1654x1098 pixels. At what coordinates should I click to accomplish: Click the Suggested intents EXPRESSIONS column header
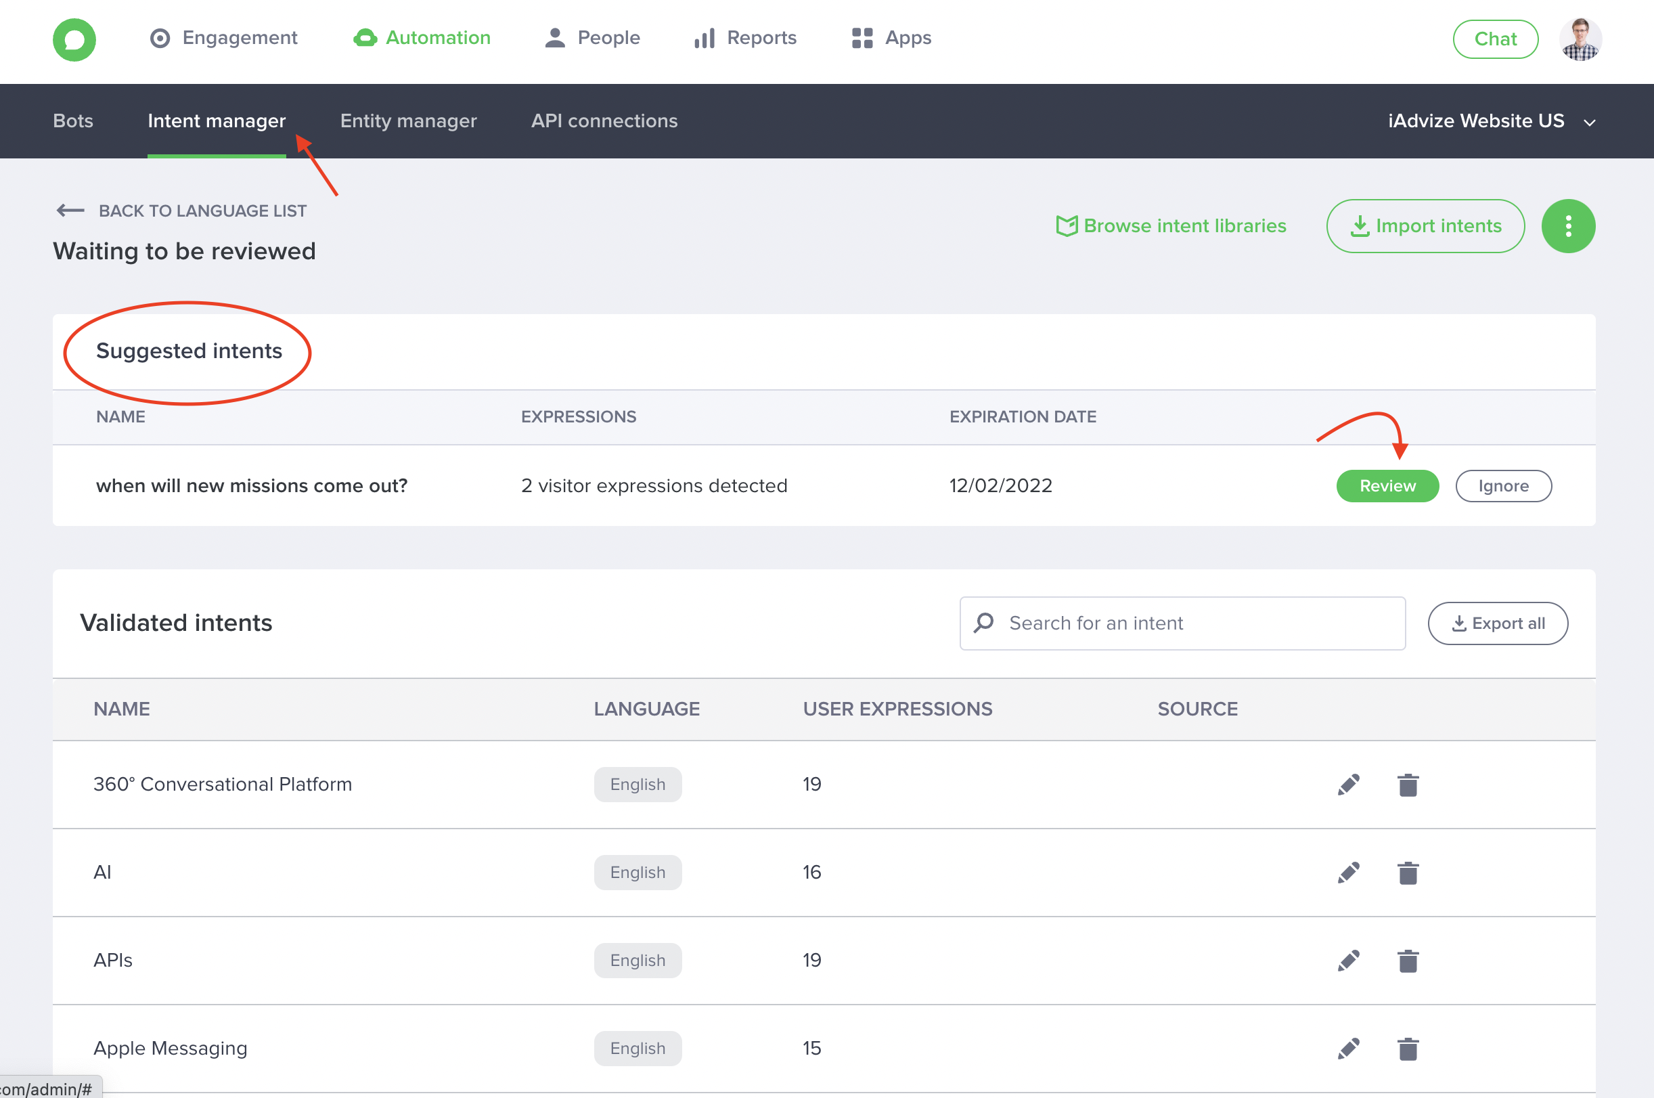tap(578, 416)
